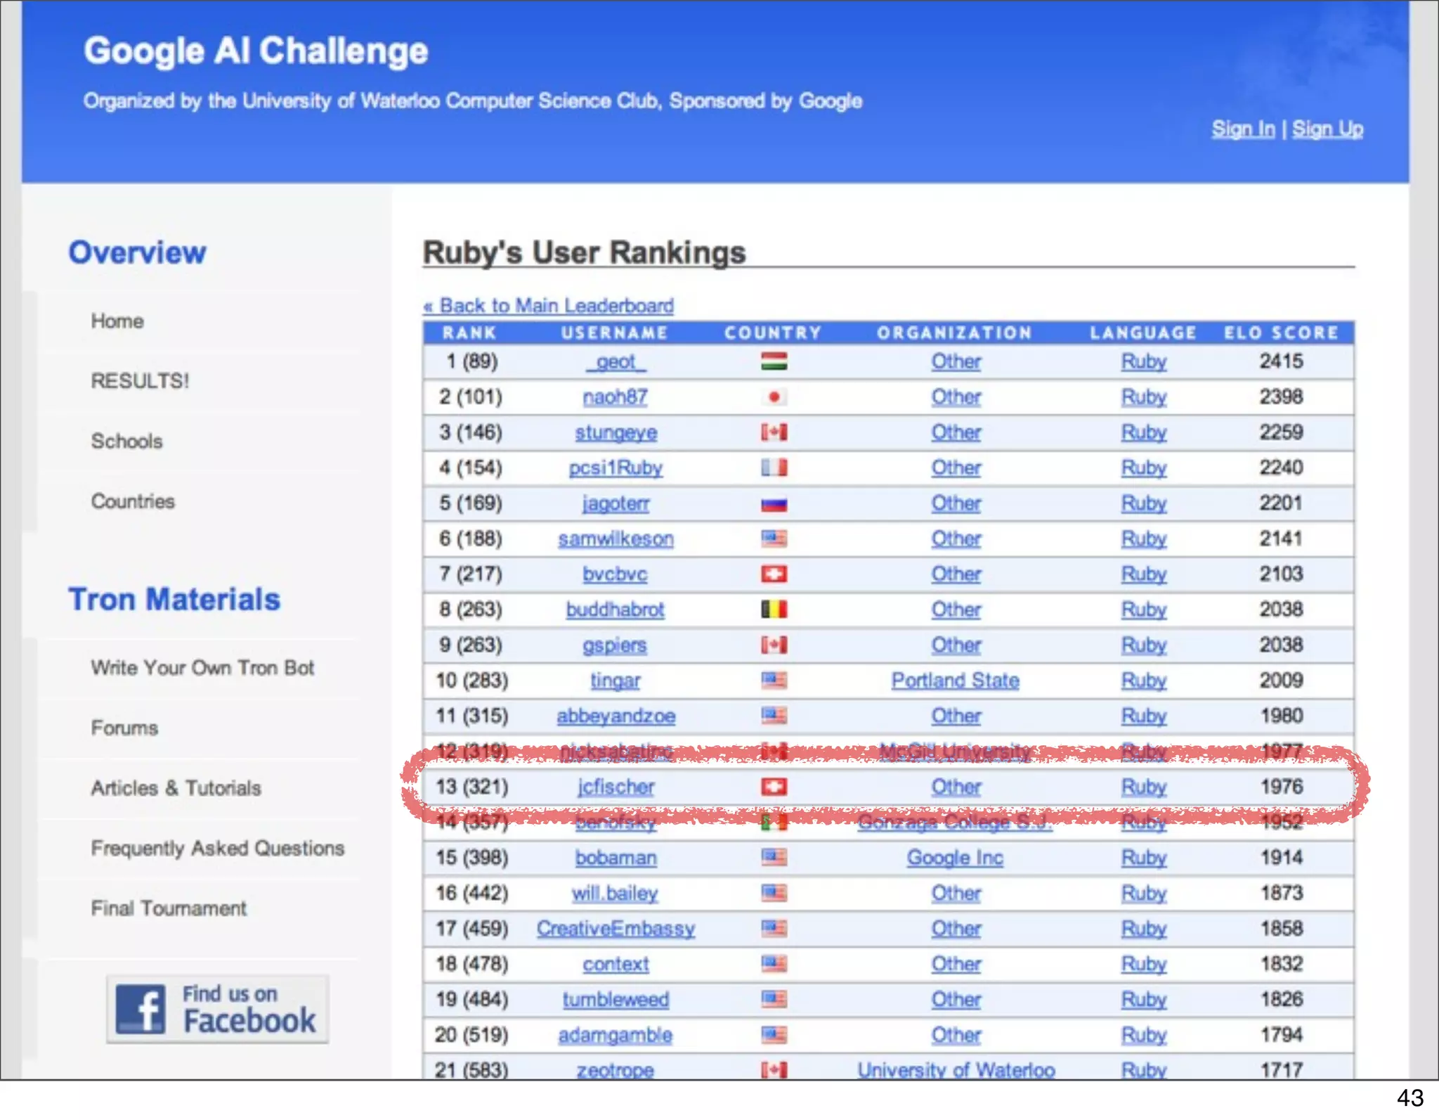Open the RESULTS! sidebar page
1439x1120 pixels.
pyautogui.click(x=140, y=381)
